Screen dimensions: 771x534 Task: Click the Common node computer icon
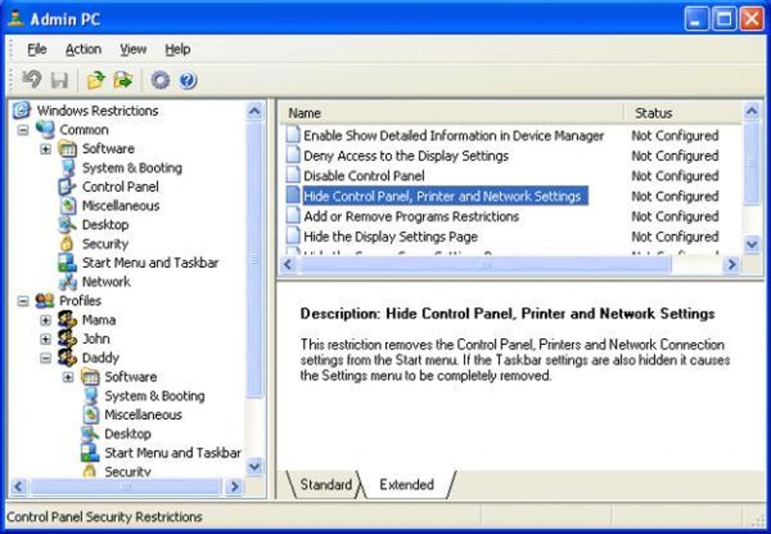(x=45, y=129)
